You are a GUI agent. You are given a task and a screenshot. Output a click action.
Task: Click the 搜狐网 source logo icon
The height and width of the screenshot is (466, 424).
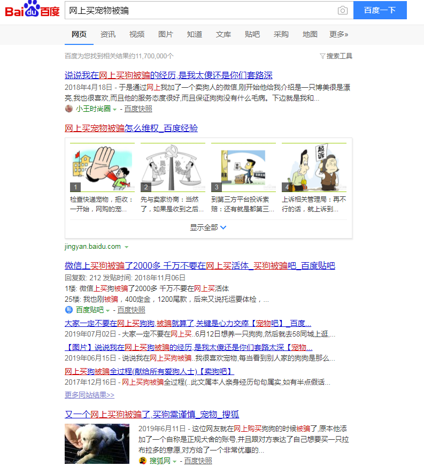pos(143,461)
